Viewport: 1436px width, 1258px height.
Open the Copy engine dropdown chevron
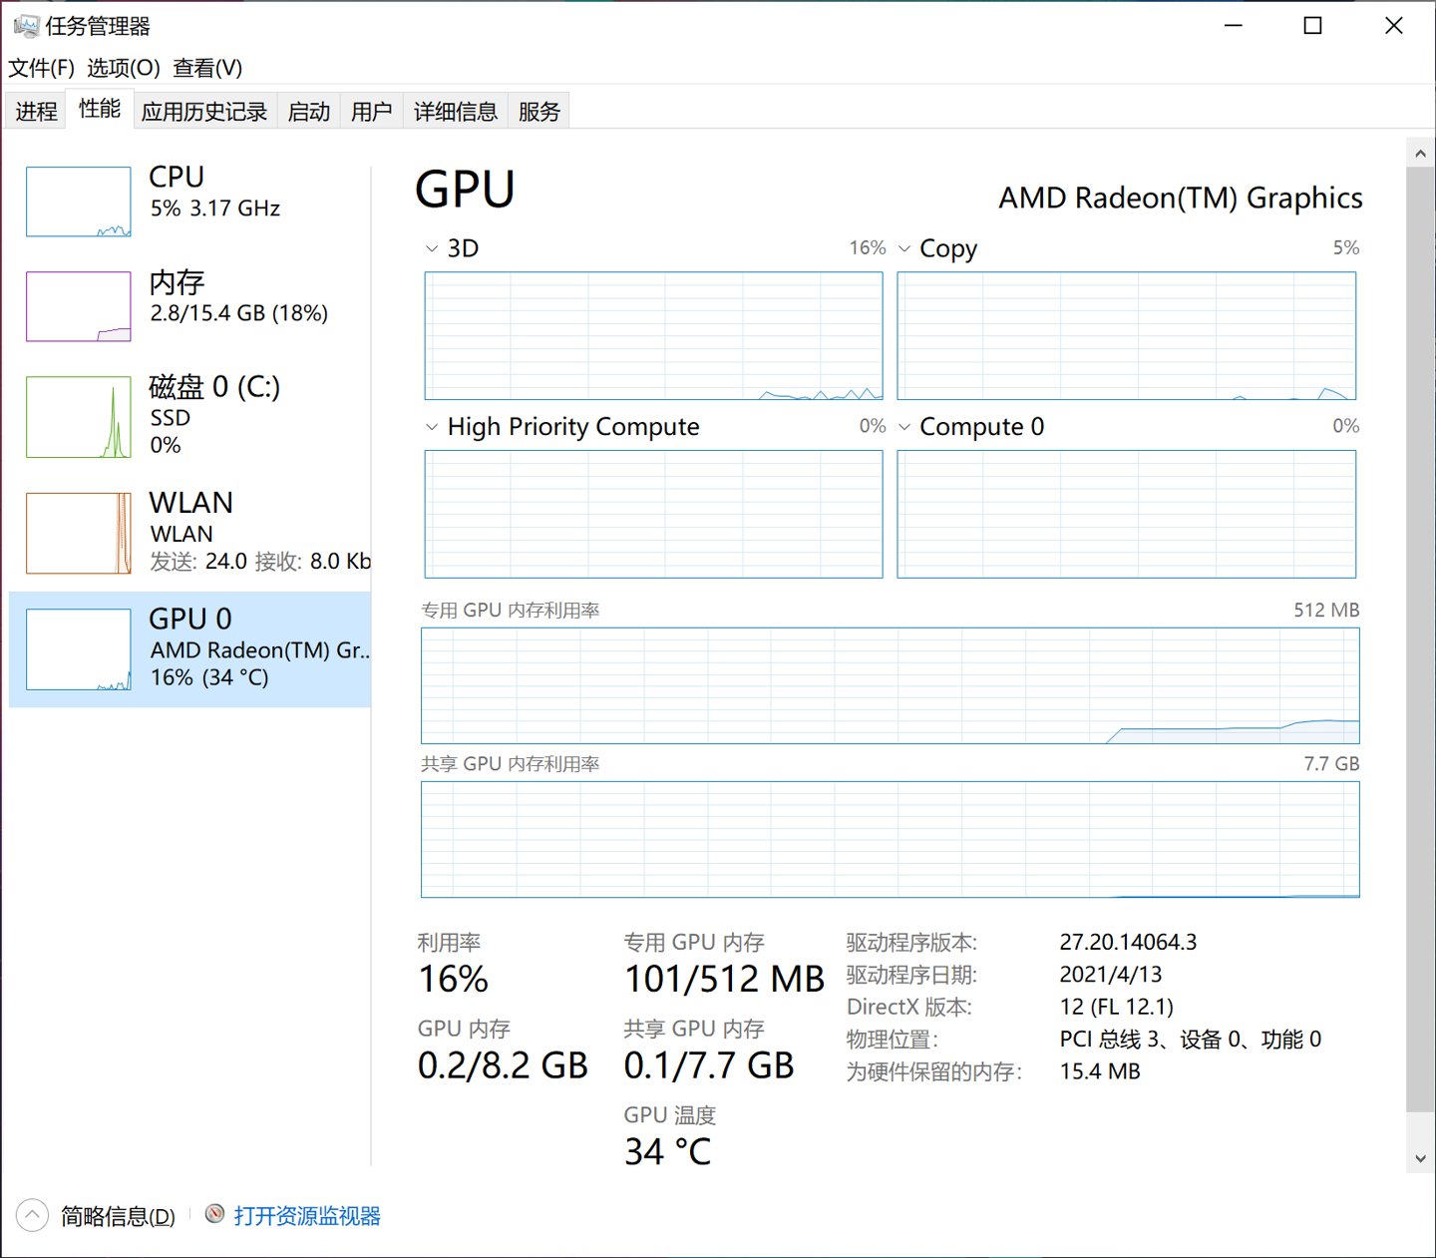(x=904, y=248)
